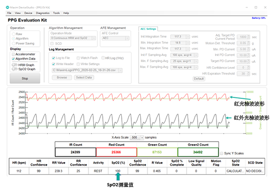Switch to the AEC Settings tab
This screenshot has width=274, height=192.
(148, 29)
